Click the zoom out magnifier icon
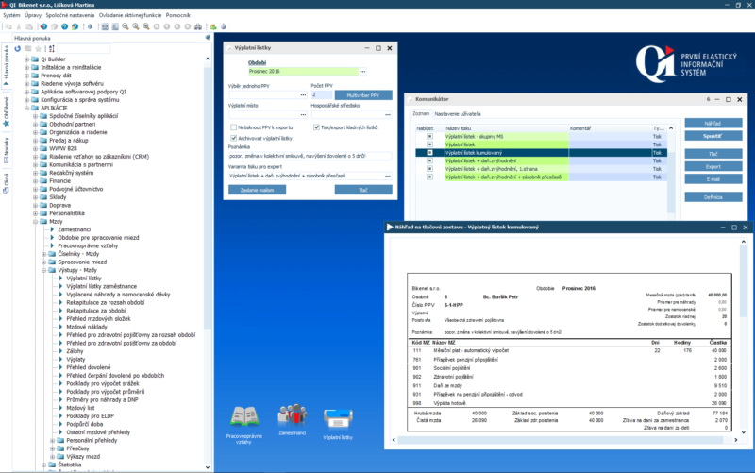 point(126,26)
